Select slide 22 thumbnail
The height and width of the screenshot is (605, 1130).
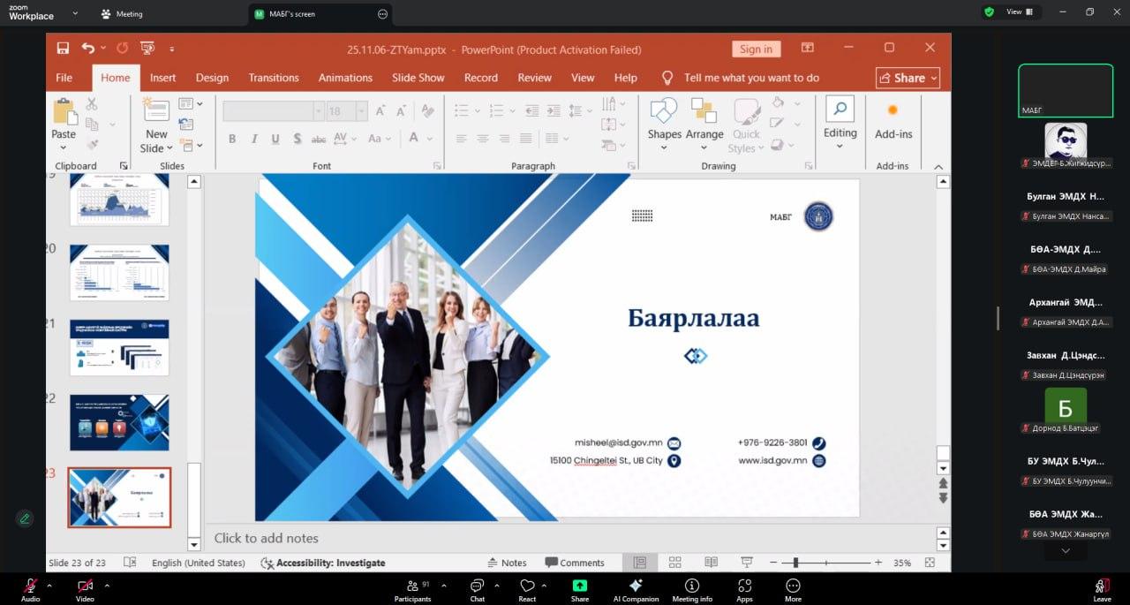[119, 422]
